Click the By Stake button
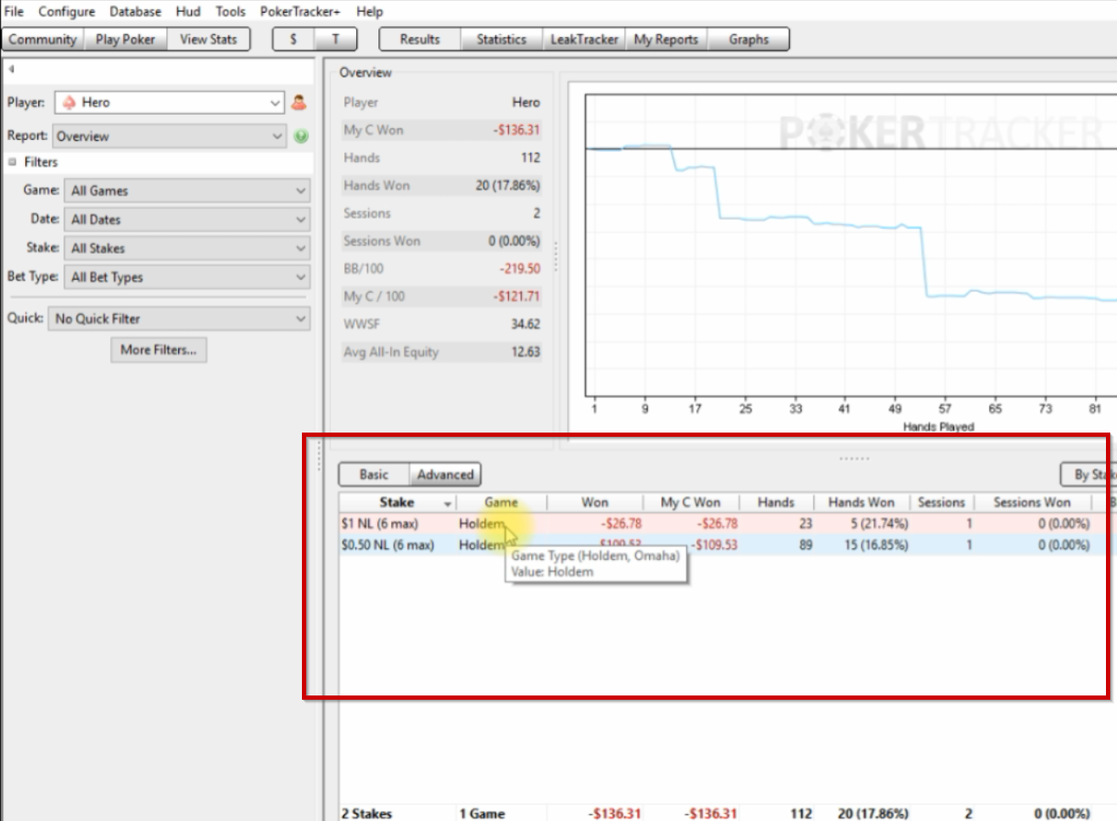 click(x=1089, y=475)
